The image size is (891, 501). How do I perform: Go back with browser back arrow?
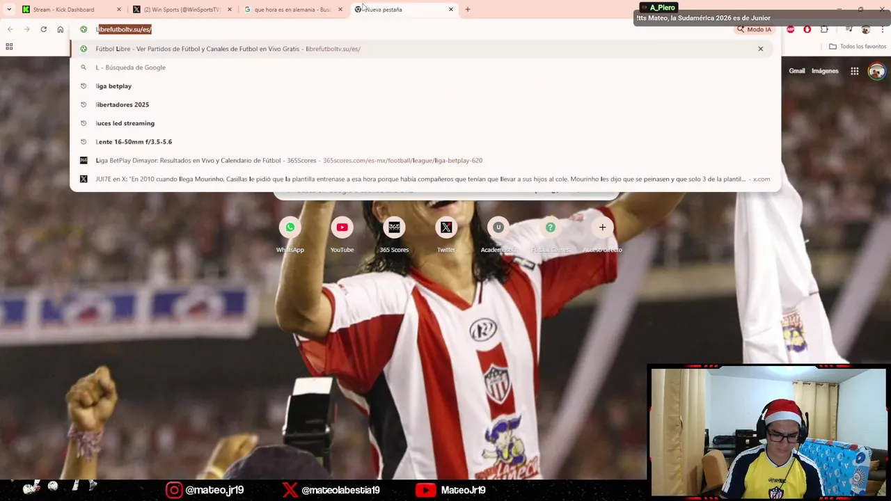[x=10, y=29]
